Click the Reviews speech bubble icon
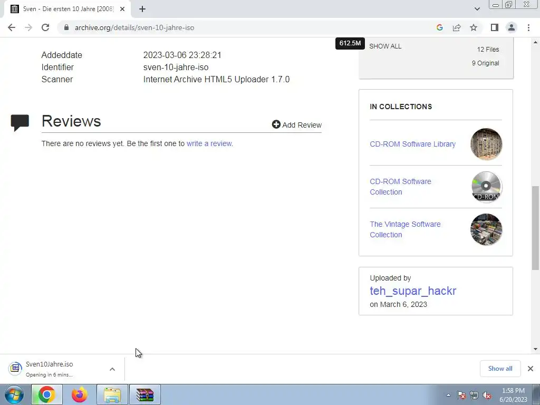Screen dimensions: 540x405 [20, 123]
